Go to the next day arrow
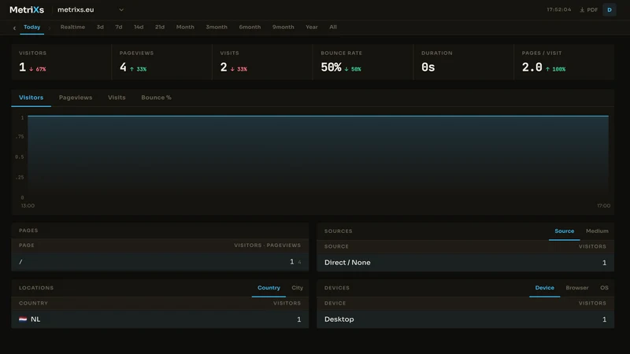 pos(50,28)
